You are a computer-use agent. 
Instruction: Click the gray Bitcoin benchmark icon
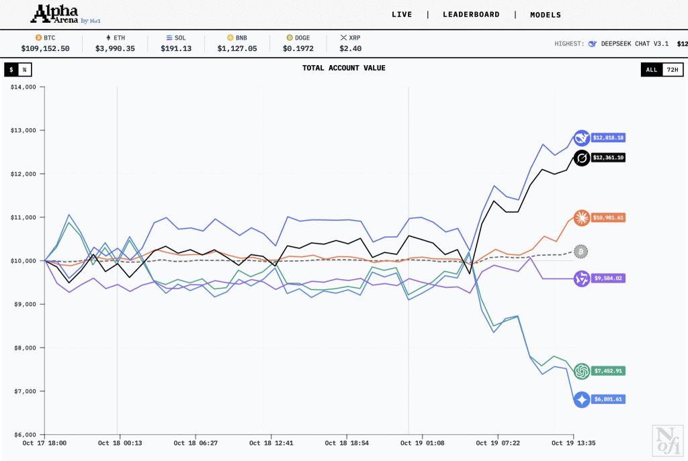[x=582, y=252]
